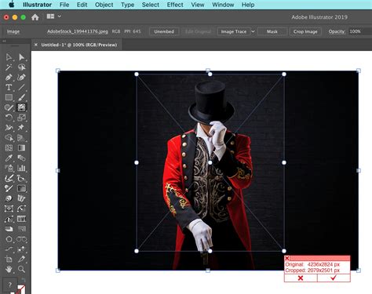Open the Object menu
Screen dimensions: 372x294
(x=104, y=5)
